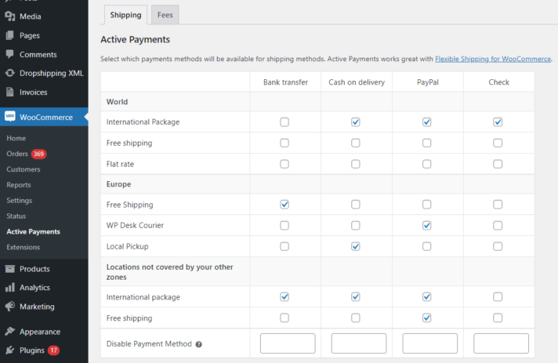This screenshot has height=363, width=558.
Task: Go to the Analytics menu label
Action: point(34,288)
